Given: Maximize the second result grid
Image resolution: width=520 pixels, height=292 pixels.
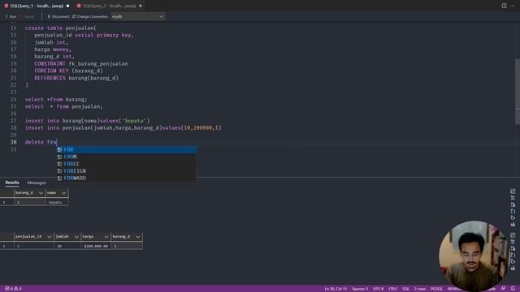Looking at the screenshot, I should 513,235.
